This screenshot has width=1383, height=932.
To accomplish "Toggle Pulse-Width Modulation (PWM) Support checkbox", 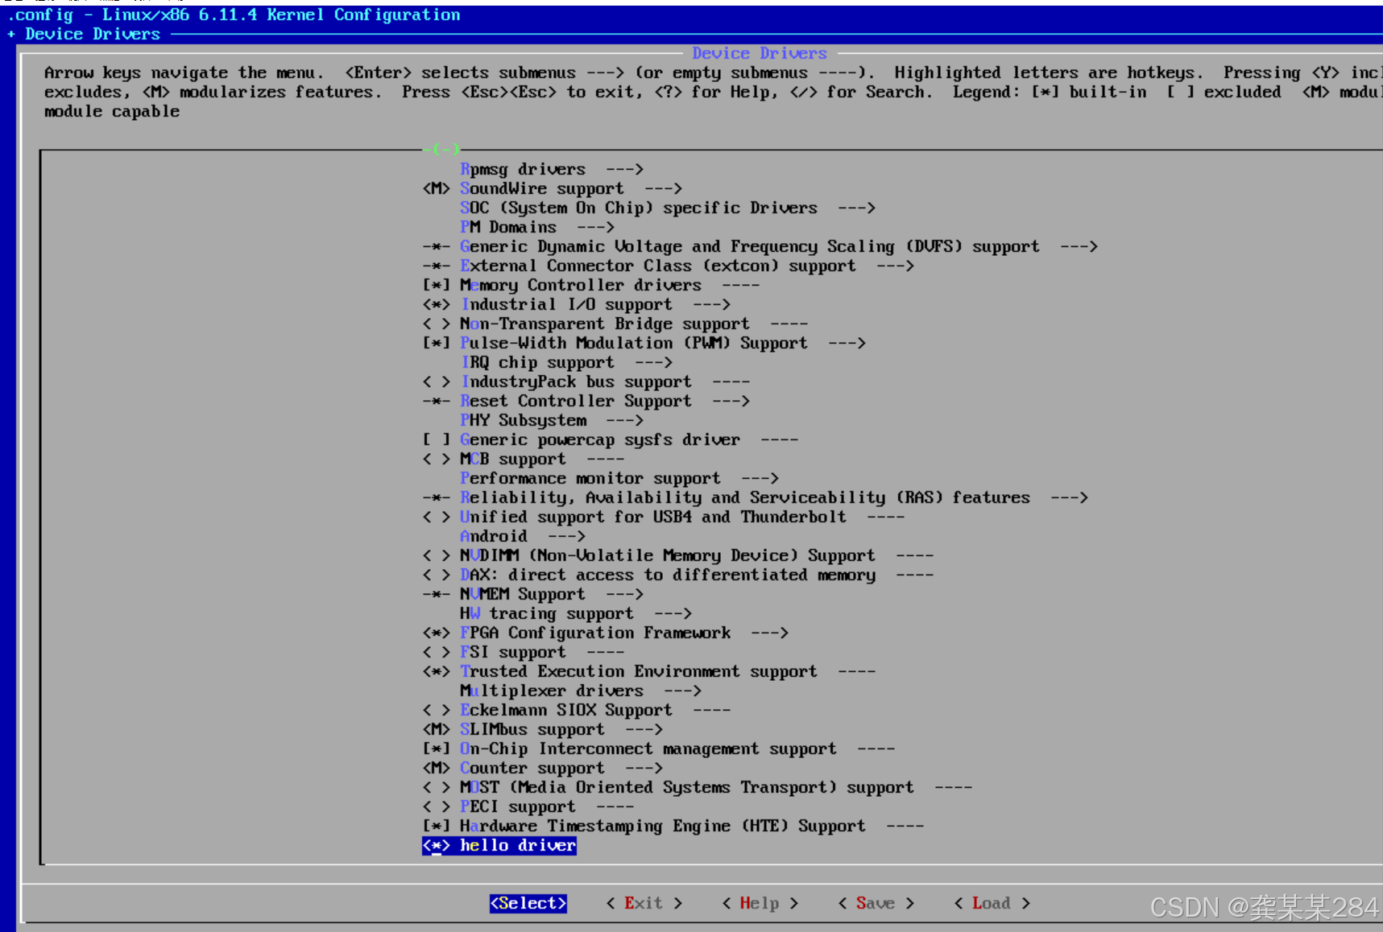I will [x=436, y=343].
